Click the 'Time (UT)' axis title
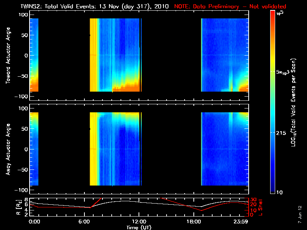 (139, 227)
